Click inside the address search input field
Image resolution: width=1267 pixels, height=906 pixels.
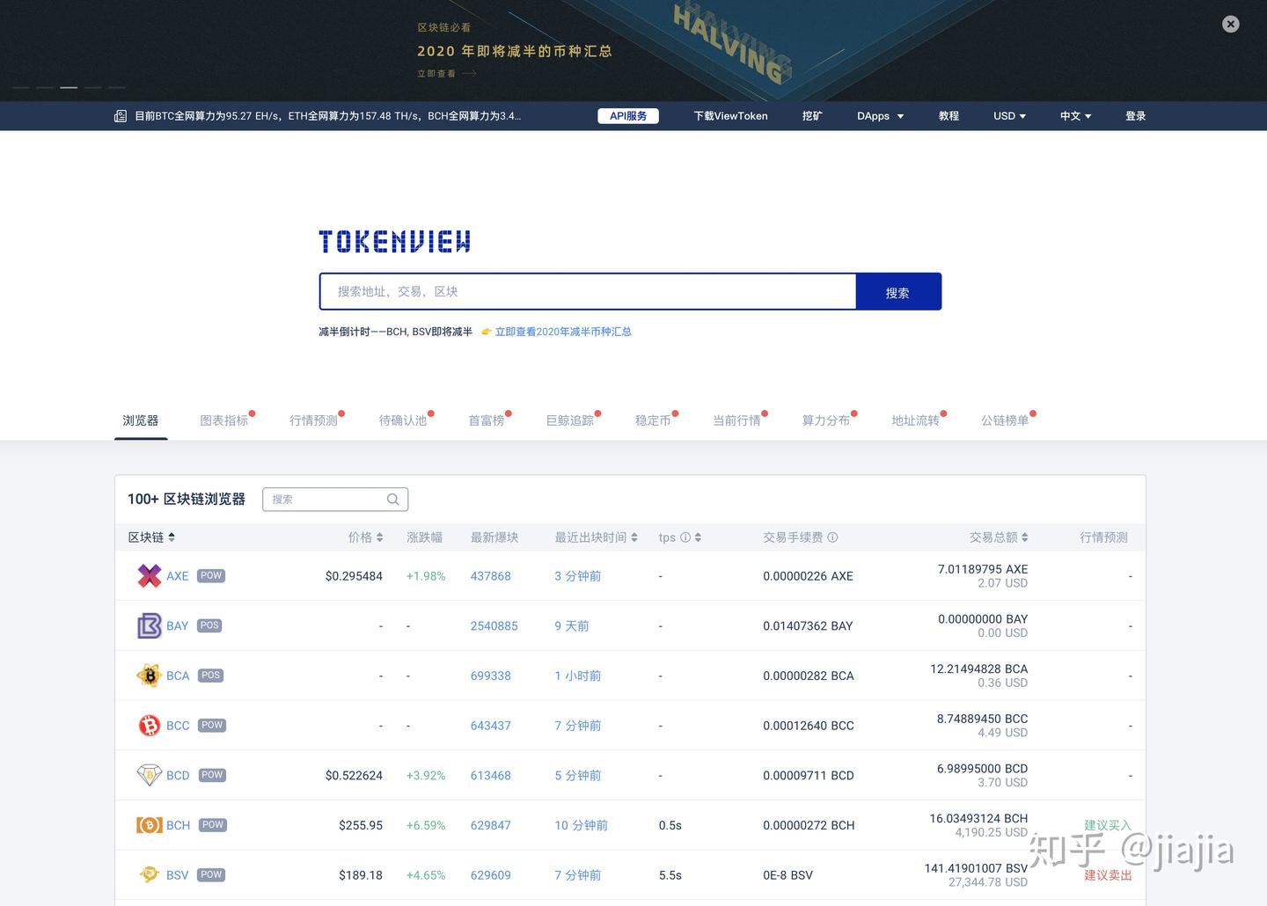pyautogui.click(x=587, y=291)
